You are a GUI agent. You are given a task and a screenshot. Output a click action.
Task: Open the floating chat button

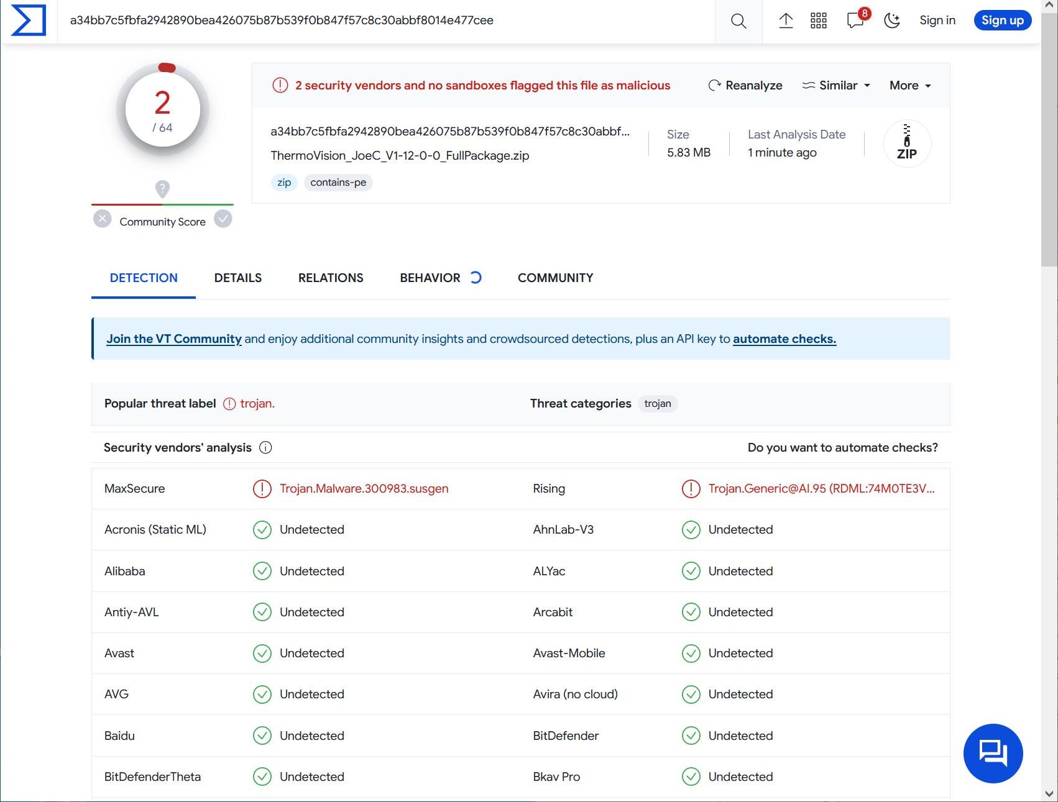tap(993, 753)
